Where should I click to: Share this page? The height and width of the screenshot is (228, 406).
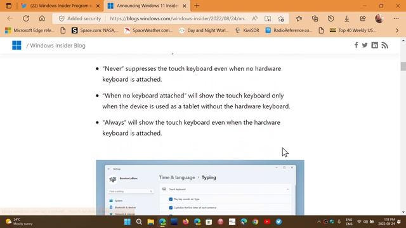coord(363,18)
